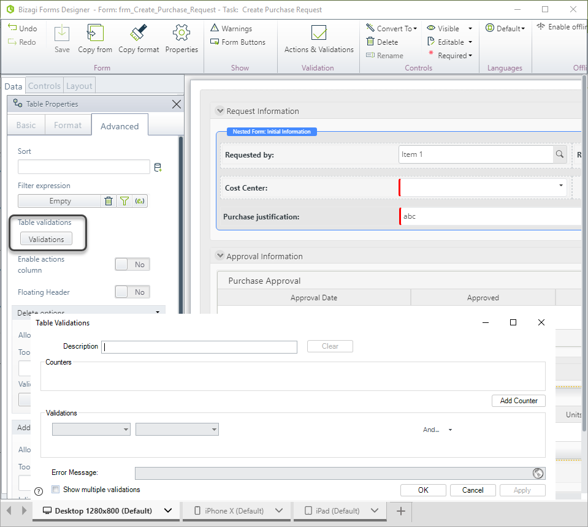Click the Sort input field
The width and height of the screenshot is (588, 527).
pos(84,167)
